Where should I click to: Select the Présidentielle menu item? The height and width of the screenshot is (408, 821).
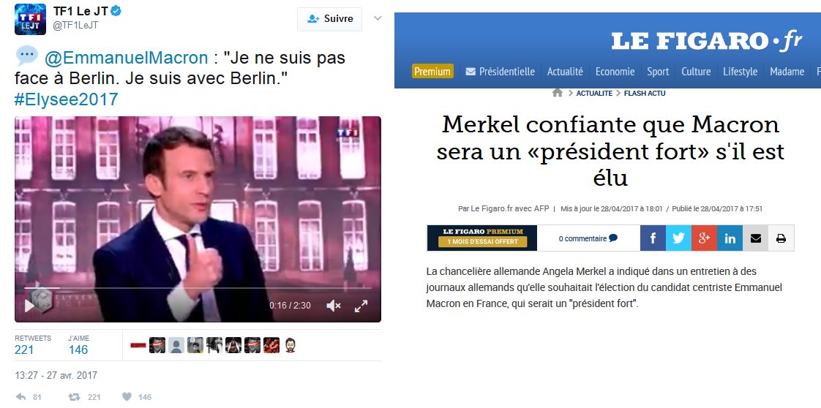pyautogui.click(x=500, y=72)
